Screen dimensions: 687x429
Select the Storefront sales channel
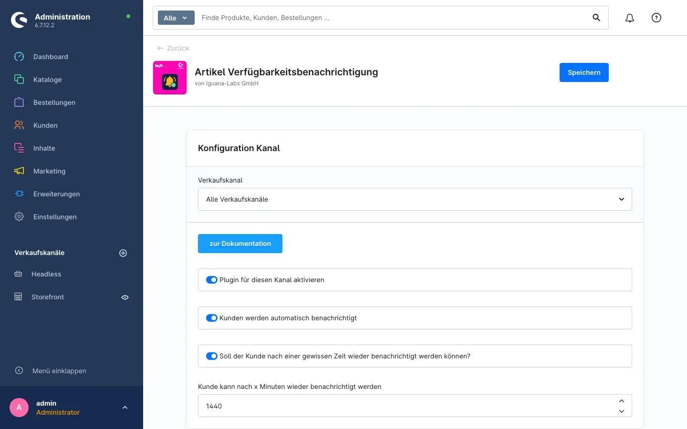pyautogui.click(x=48, y=297)
